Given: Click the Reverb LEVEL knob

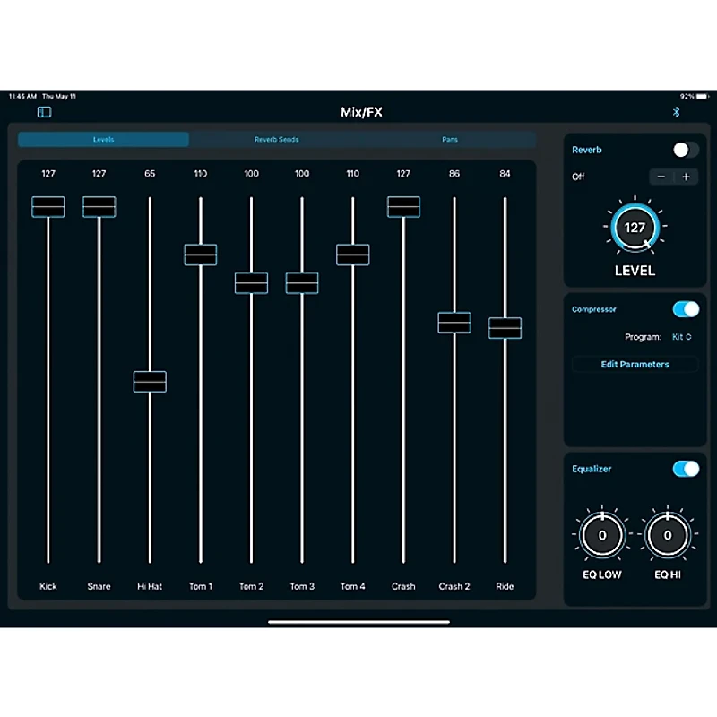Looking at the screenshot, I should [635, 228].
